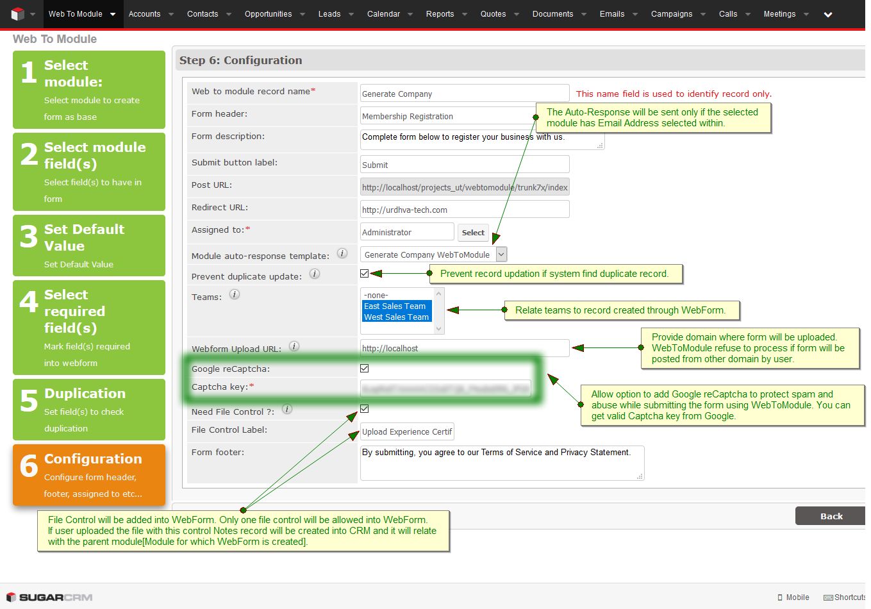Click the SugarCRM cube logo icon

(17, 13)
